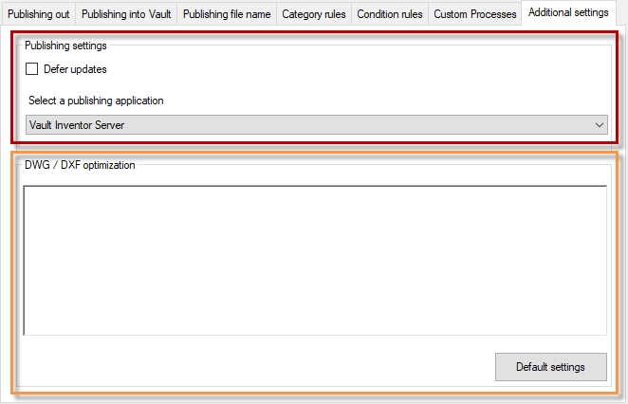
Task: Click the Publishing settings group title
Action: click(x=65, y=45)
